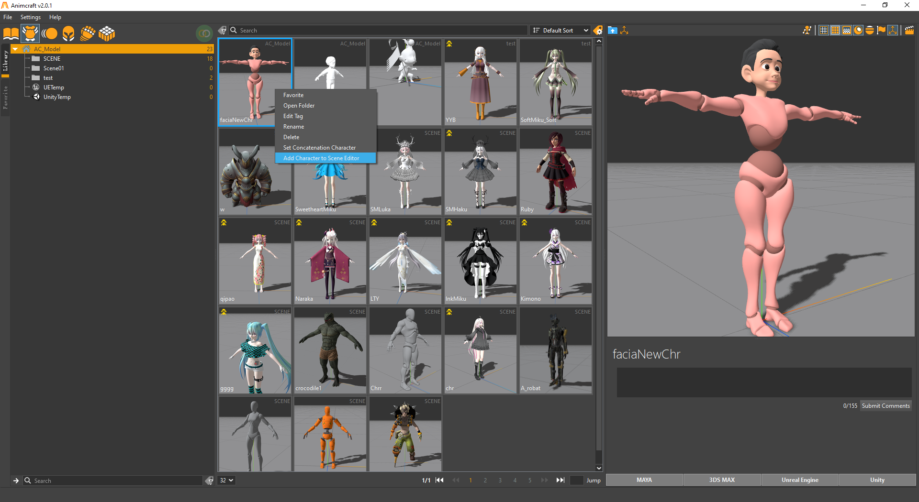The height and width of the screenshot is (502, 919).
Task: Switch to the Favorite side tab
Action: (x=5, y=98)
